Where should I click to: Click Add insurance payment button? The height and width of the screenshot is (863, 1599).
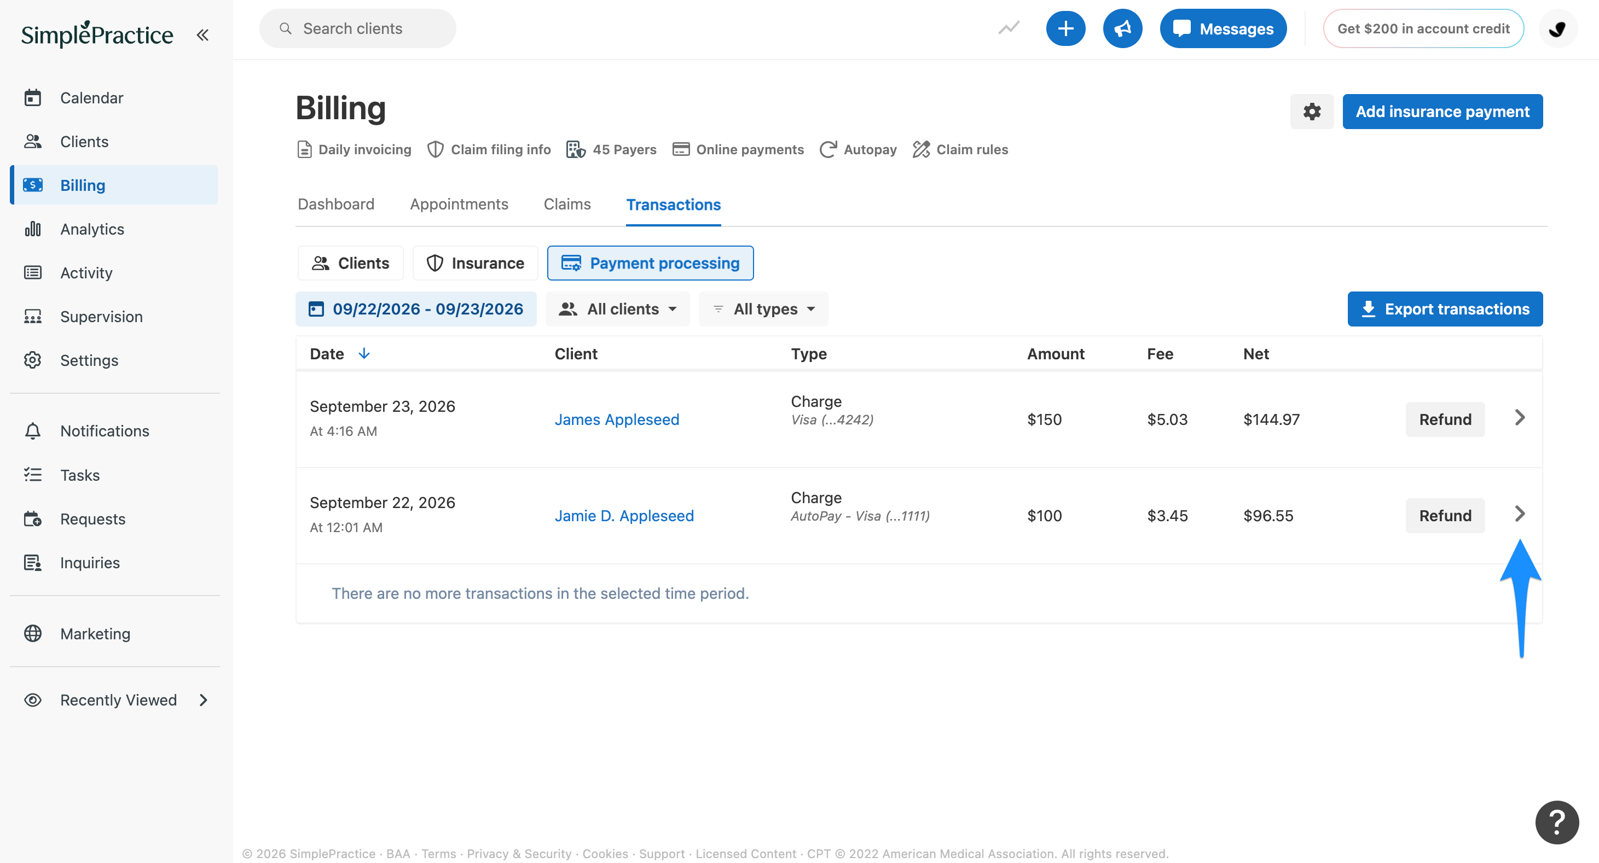pos(1442,112)
